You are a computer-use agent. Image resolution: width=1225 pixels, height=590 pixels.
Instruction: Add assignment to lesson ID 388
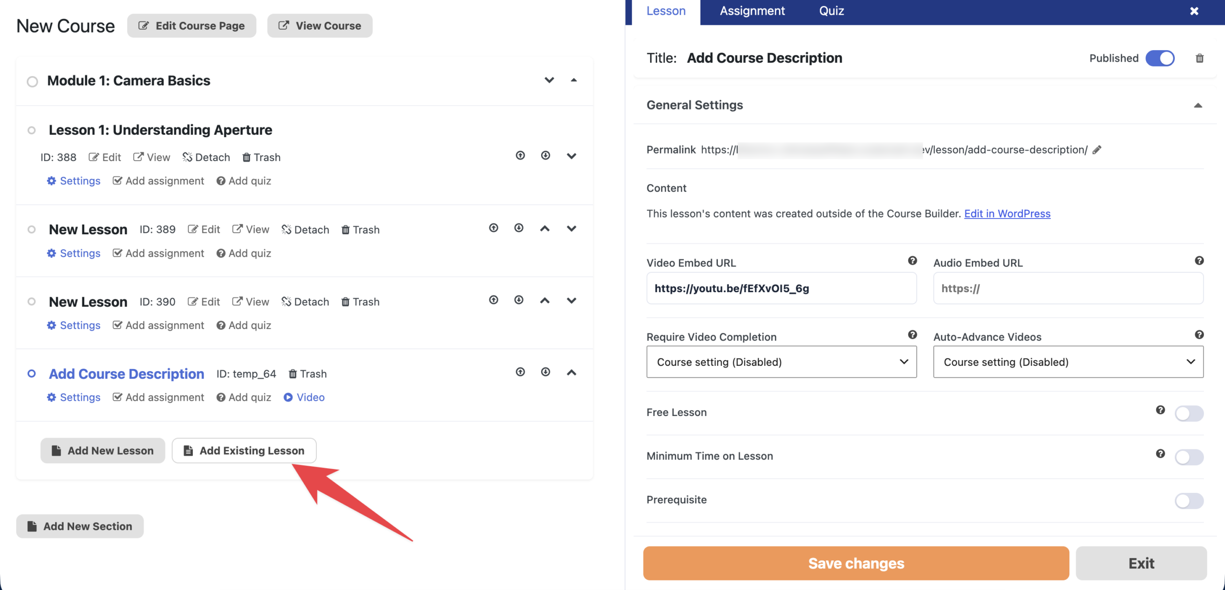pyautogui.click(x=158, y=181)
